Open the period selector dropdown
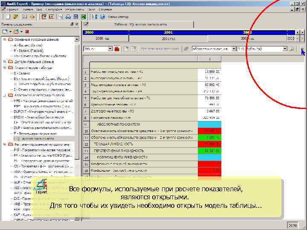This screenshot has width=307, height=230. (110, 49)
